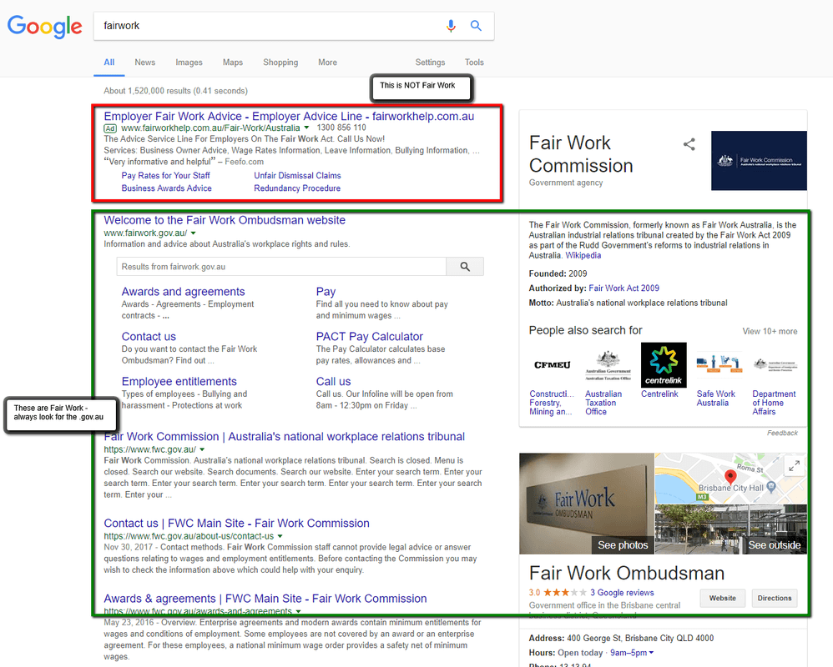Image resolution: width=833 pixels, height=667 pixels.
Task: Open the Safe Work Australia image
Action: point(719,364)
